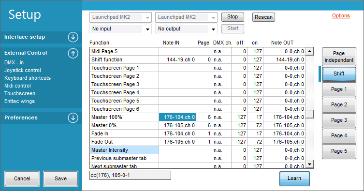The width and height of the screenshot is (364, 191).
Task: Select the Touchscreen Page 4 row
Action: coord(197,93)
